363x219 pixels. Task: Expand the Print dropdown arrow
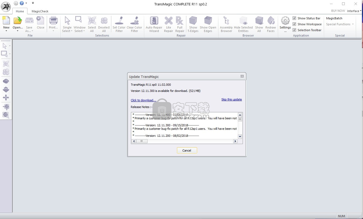pyautogui.click(x=53, y=31)
